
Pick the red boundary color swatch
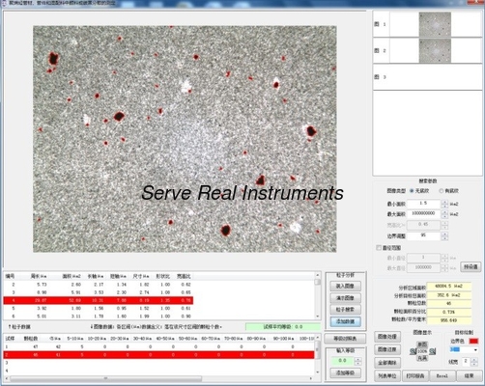pos(473,342)
